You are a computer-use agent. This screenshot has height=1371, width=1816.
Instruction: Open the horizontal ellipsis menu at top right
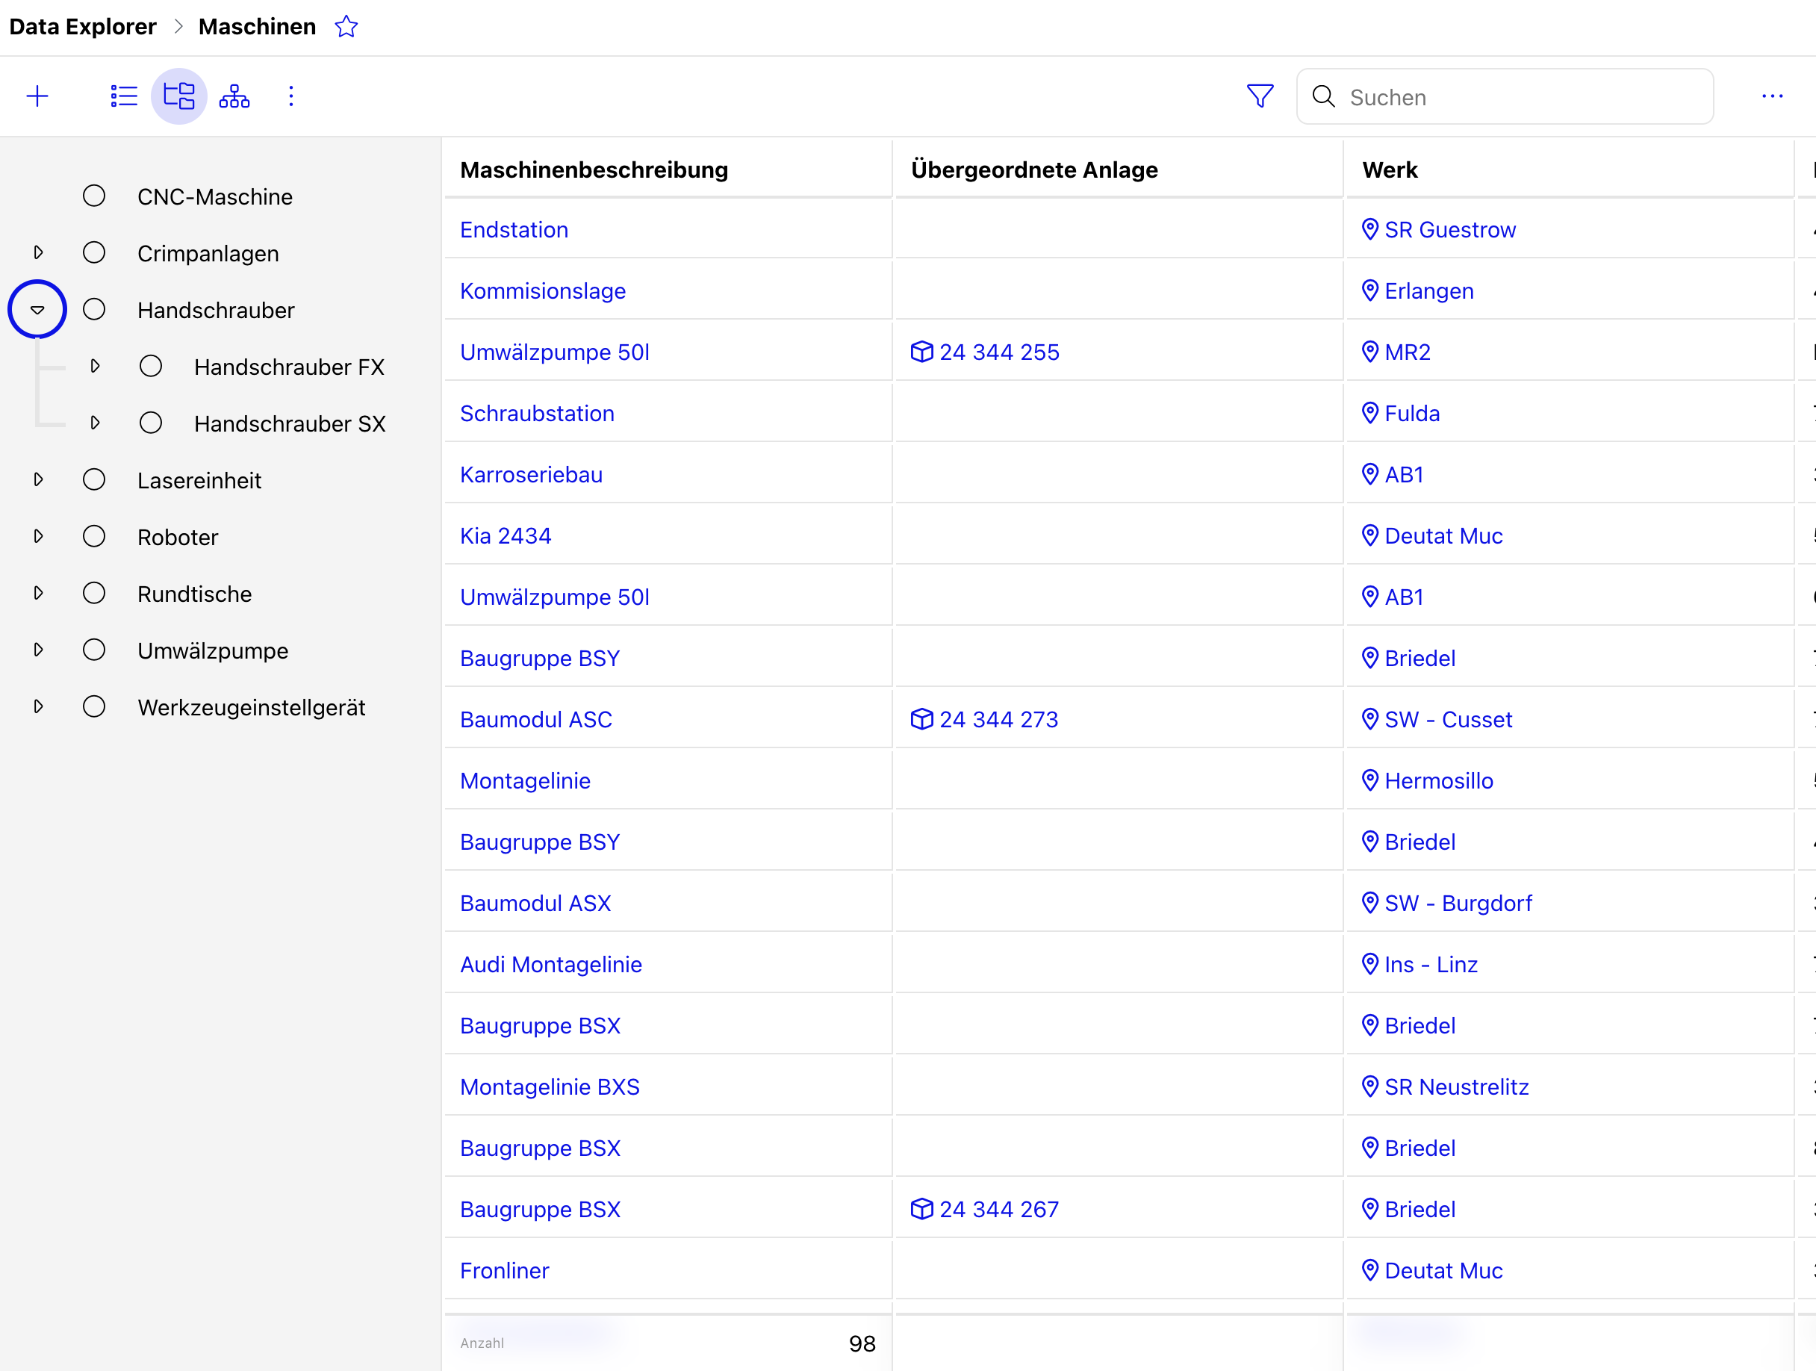pos(1772,97)
